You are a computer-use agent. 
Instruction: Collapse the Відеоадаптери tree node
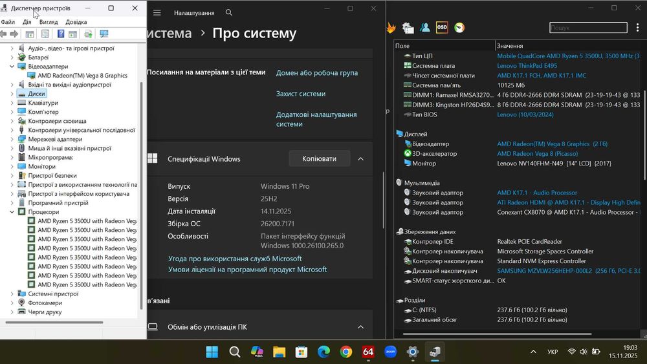click(12, 67)
